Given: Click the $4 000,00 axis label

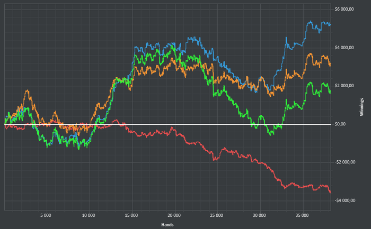Looking at the screenshot, I should pyautogui.click(x=344, y=48).
